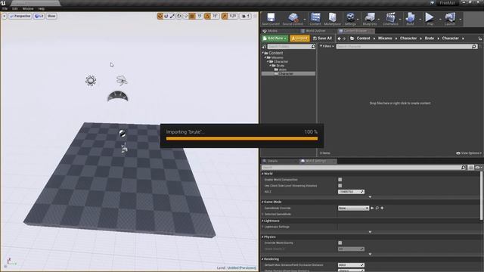Click the camera speed icon in viewport
484x272 pixels.
(245, 16)
